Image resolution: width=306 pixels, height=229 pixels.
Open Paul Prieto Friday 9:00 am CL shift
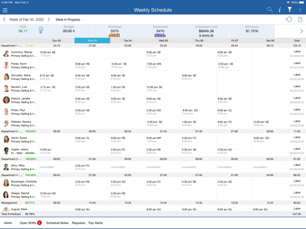tap(234, 112)
